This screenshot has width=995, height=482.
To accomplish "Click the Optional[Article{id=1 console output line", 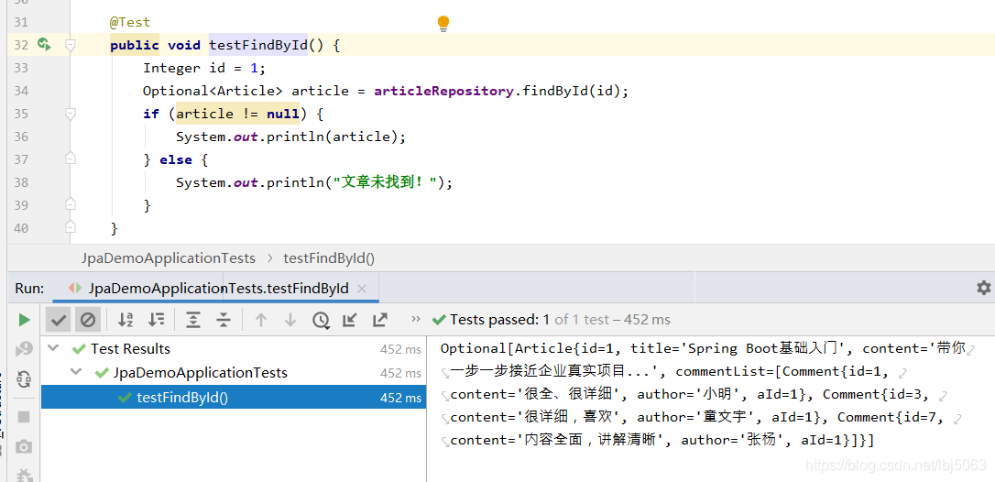I will tap(705, 348).
